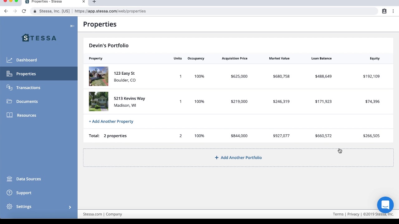This screenshot has width=399, height=224.
Task: Click the $171,923 loan balance cell
Action: click(323, 101)
